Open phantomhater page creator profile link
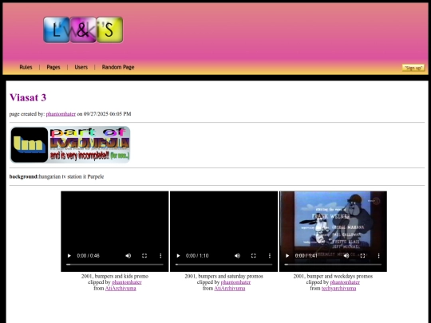The height and width of the screenshot is (323, 431). 61,114
